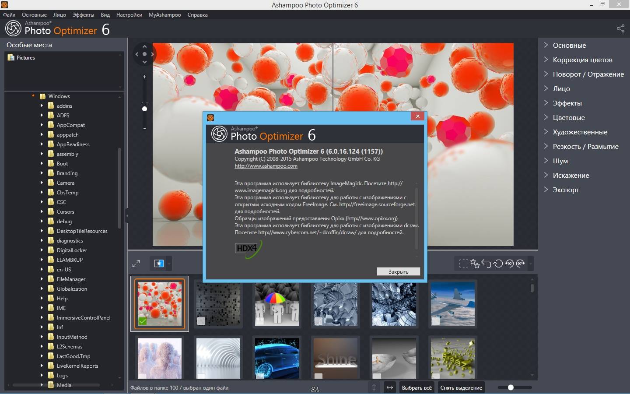Click the fullscreen expand arrows icon
The width and height of the screenshot is (630, 394).
[x=136, y=264]
